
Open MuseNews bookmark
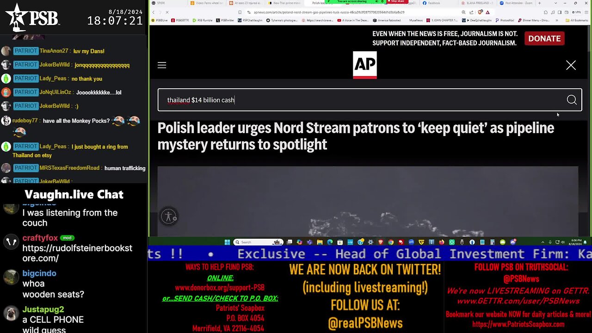click(416, 20)
